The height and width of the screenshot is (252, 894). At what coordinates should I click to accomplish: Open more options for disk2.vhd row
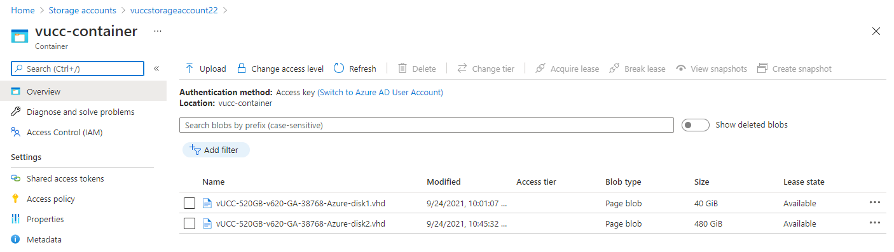[875, 223]
